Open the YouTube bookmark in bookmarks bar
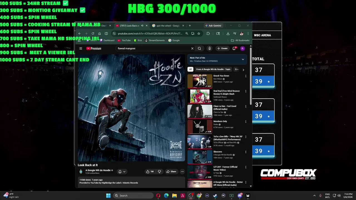The image size is (356, 200). pos(124,40)
